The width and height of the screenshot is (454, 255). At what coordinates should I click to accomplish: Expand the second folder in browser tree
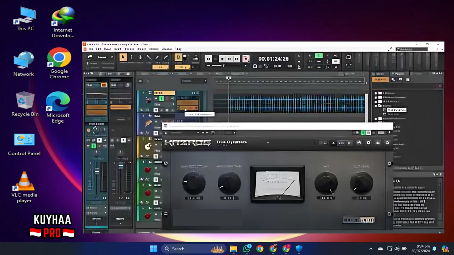pyautogui.click(x=376, y=97)
